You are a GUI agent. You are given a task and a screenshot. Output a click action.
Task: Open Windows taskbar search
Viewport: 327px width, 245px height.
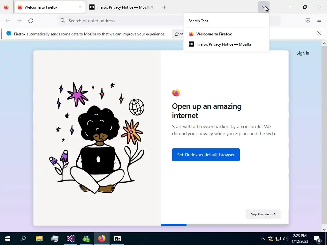click(x=23, y=239)
